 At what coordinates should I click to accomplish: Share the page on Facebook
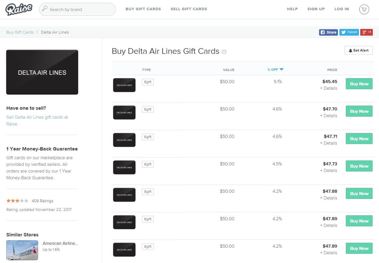(328, 32)
